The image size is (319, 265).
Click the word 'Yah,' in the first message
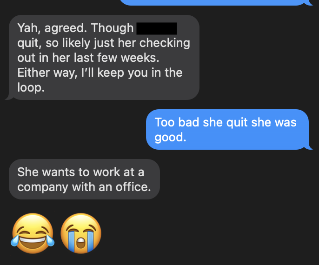pos(29,28)
